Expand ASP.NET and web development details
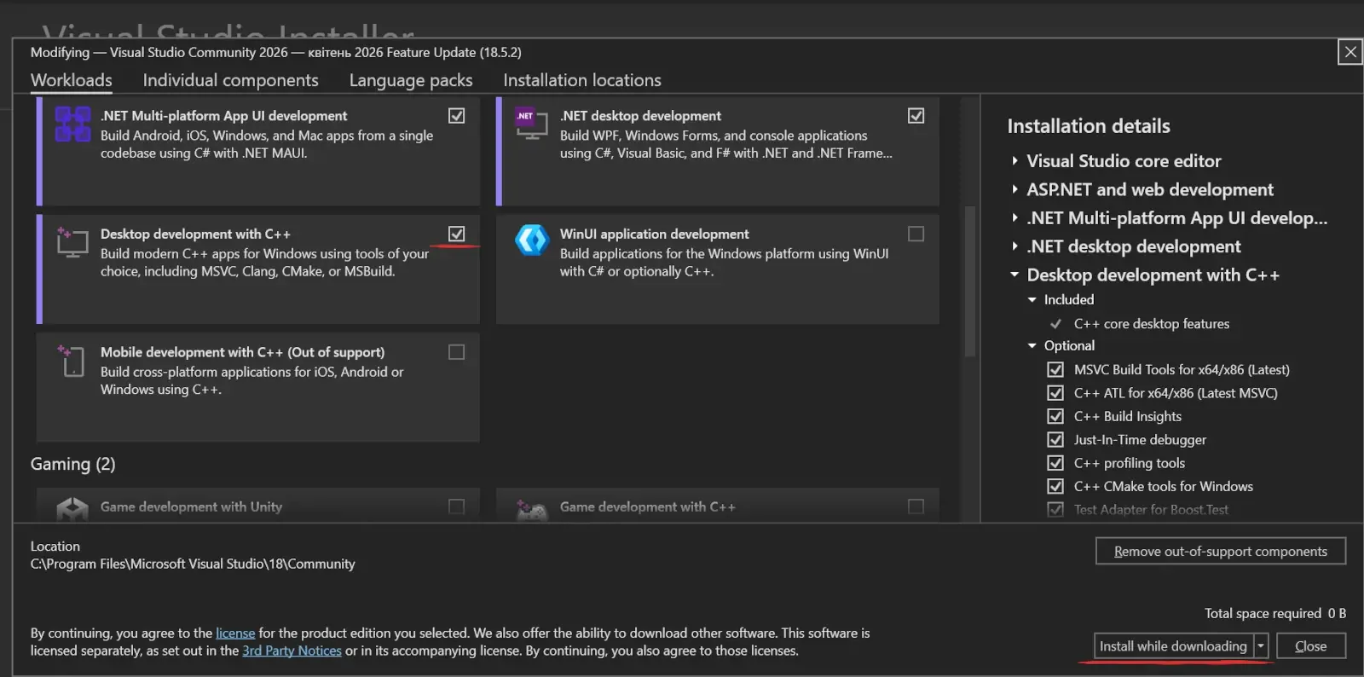This screenshot has width=1364, height=677. tap(1014, 189)
